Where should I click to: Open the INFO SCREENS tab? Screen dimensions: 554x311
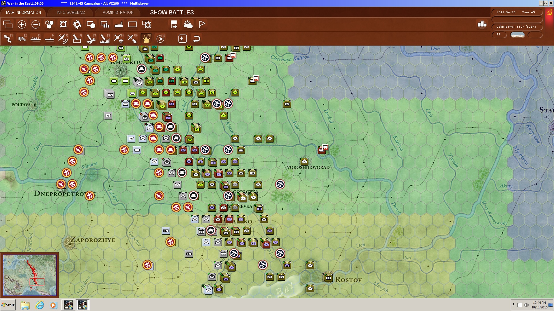click(x=71, y=12)
